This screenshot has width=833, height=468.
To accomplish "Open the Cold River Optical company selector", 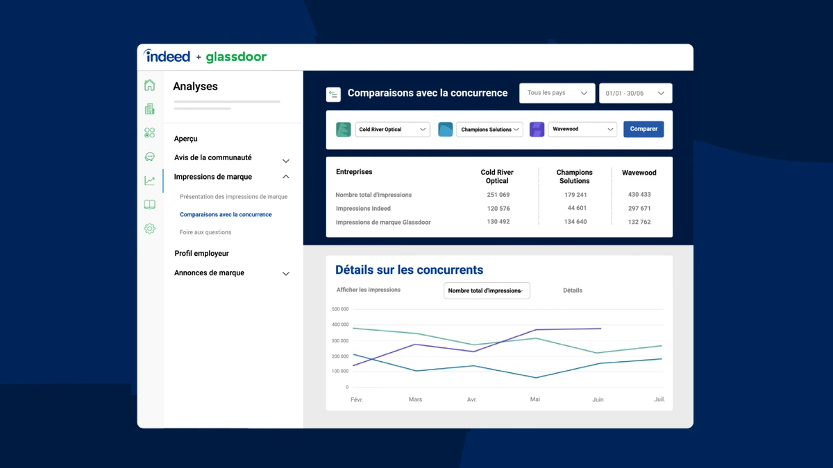I will coord(393,130).
